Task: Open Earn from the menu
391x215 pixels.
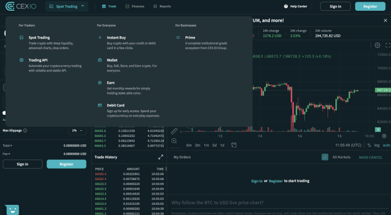Action: 110,83
